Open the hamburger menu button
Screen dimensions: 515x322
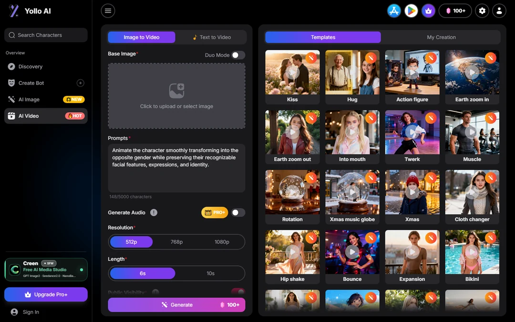pyautogui.click(x=108, y=11)
